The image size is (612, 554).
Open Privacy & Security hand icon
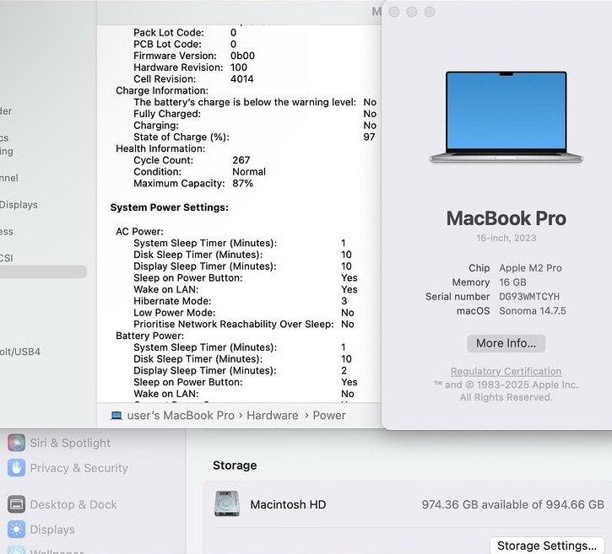click(16, 468)
